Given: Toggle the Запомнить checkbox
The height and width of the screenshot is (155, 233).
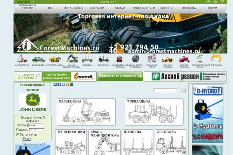Looking at the screenshot, I should 17,134.
